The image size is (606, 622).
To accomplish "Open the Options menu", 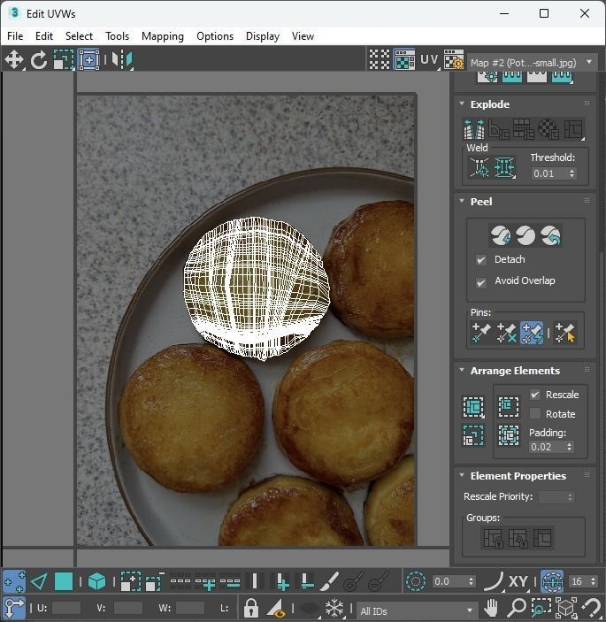I will (x=215, y=36).
